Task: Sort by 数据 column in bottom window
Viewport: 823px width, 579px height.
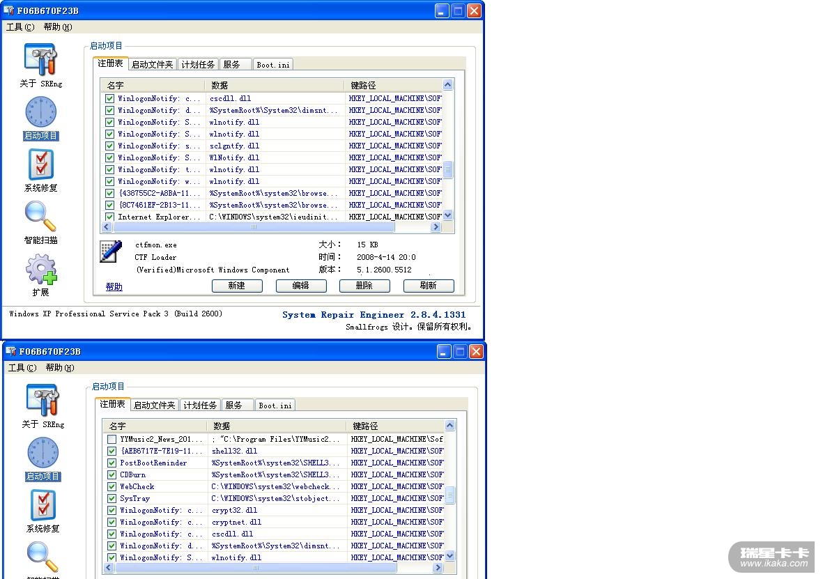Action: pos(277,426)
